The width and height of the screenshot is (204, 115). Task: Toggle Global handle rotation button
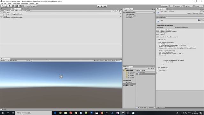[34, 6]
